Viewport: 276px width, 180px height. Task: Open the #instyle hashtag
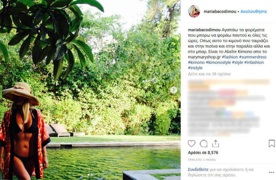195,68
